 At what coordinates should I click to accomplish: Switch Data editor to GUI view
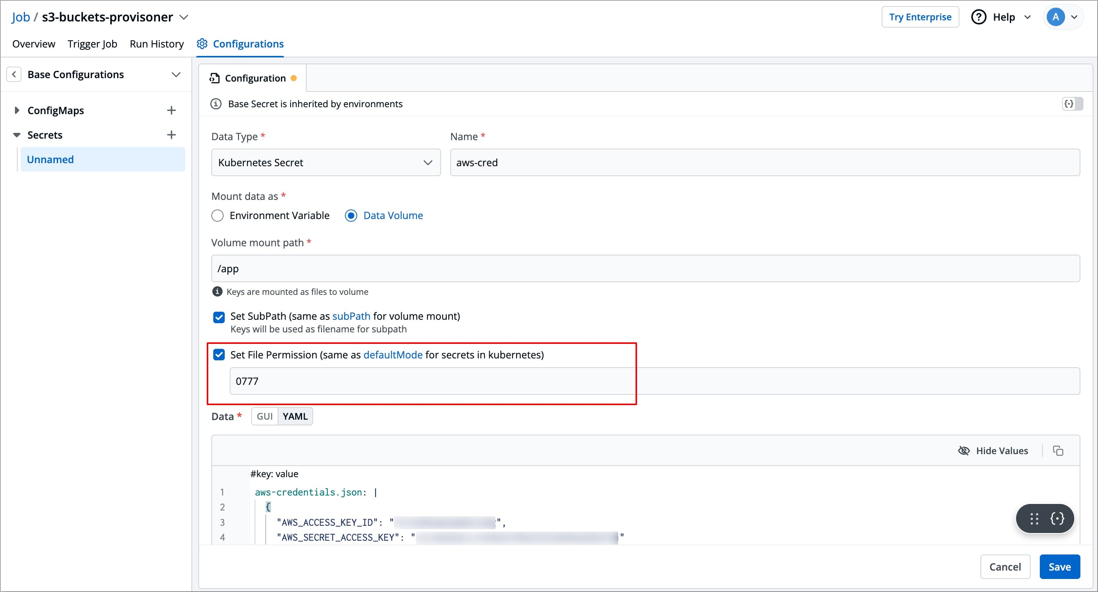264,416
